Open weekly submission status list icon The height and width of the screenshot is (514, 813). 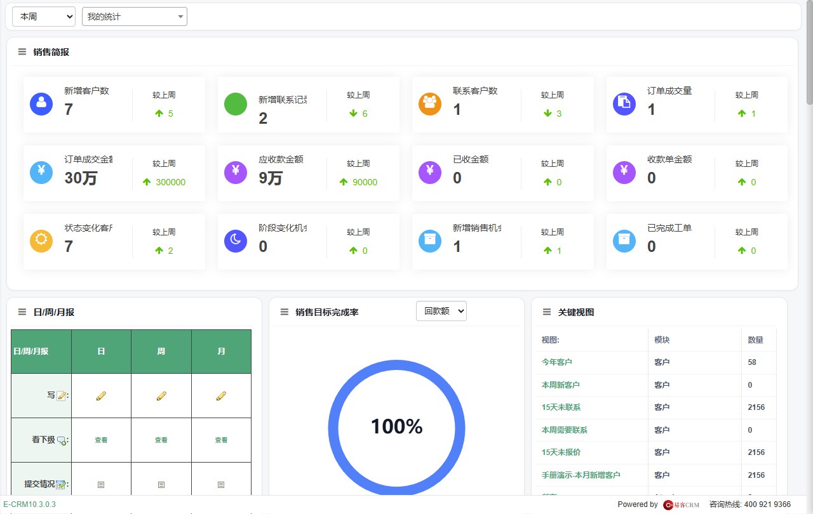(x=161, y=485)
